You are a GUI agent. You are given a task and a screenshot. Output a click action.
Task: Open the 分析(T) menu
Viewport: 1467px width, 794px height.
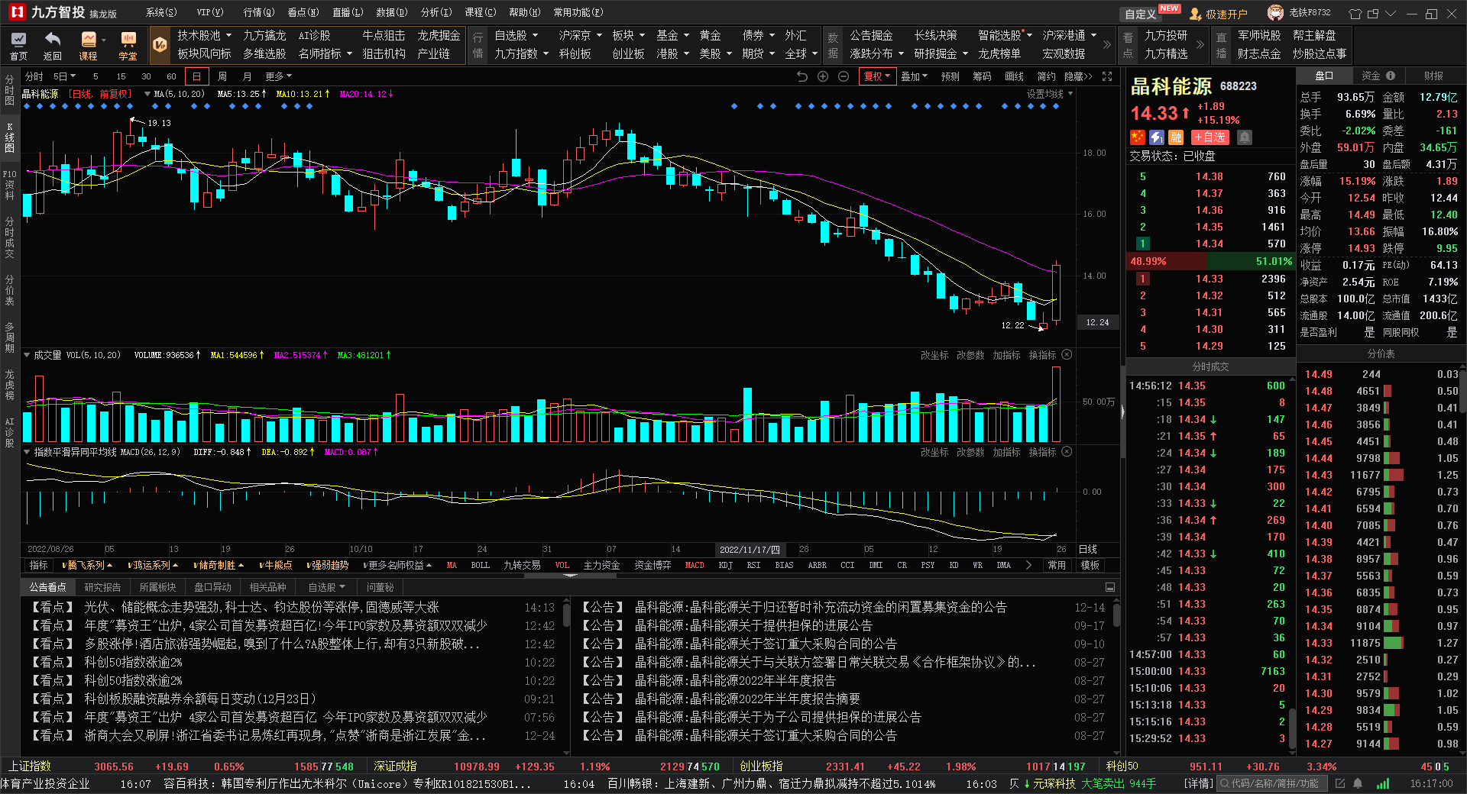pos(436,12)
